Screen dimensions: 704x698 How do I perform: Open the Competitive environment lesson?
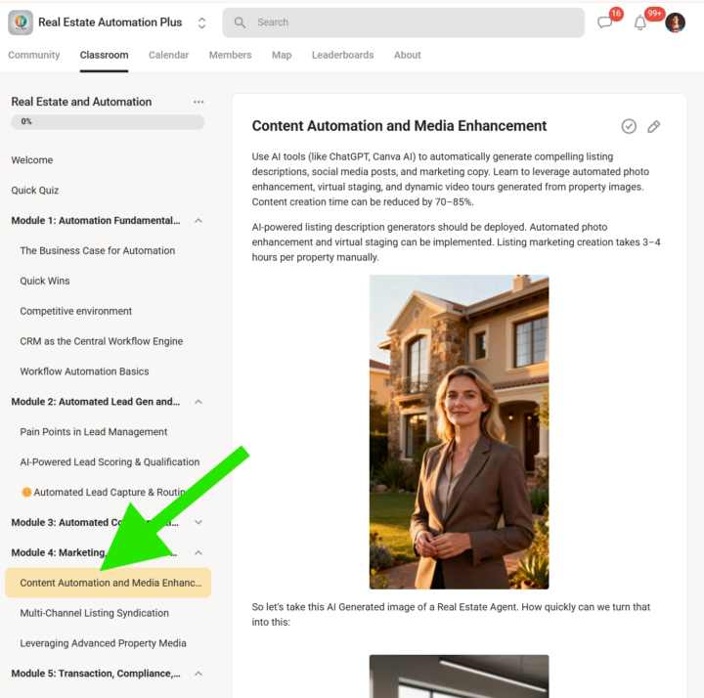point(76,311)
